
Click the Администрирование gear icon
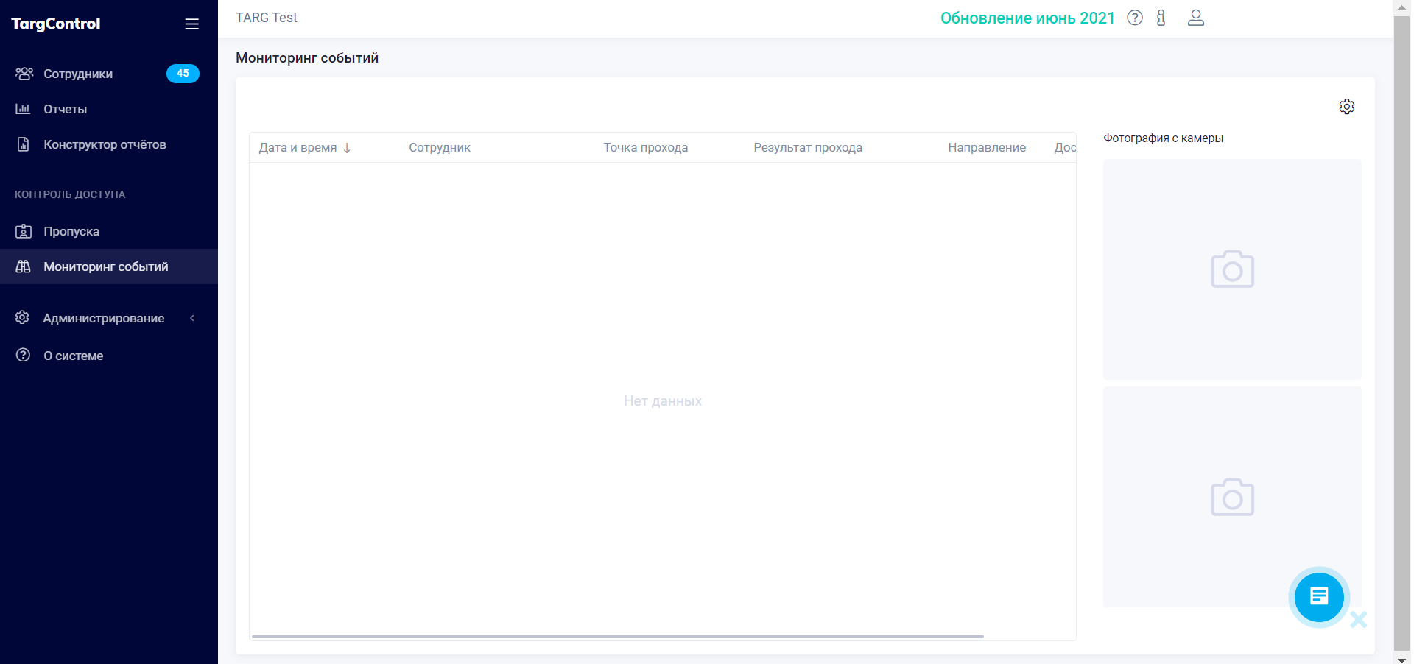(22, 317)
